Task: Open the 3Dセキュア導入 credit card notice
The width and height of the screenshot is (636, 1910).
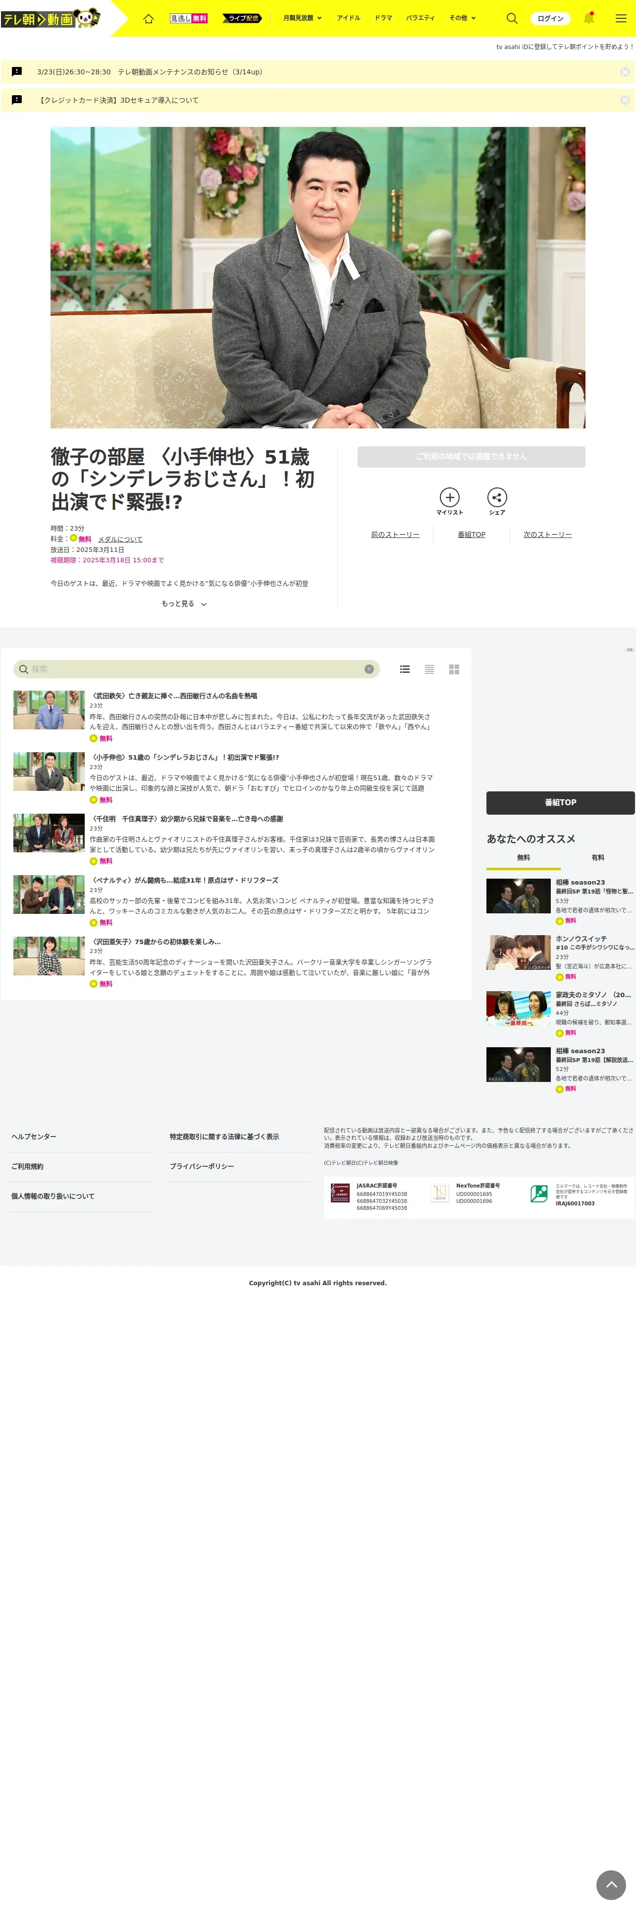Action: coord(118,100)
